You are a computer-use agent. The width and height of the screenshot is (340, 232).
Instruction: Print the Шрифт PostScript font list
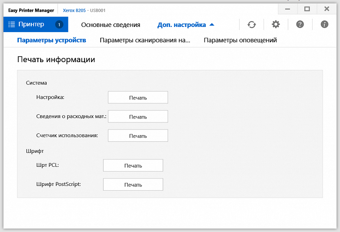(133, 185)
